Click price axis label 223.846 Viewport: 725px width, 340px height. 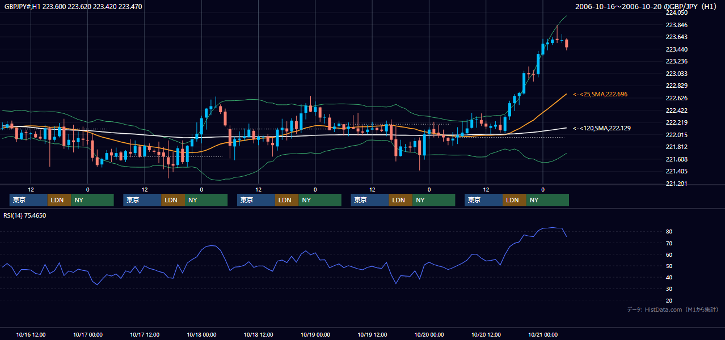pyautogui.click(x=676, y=25)
